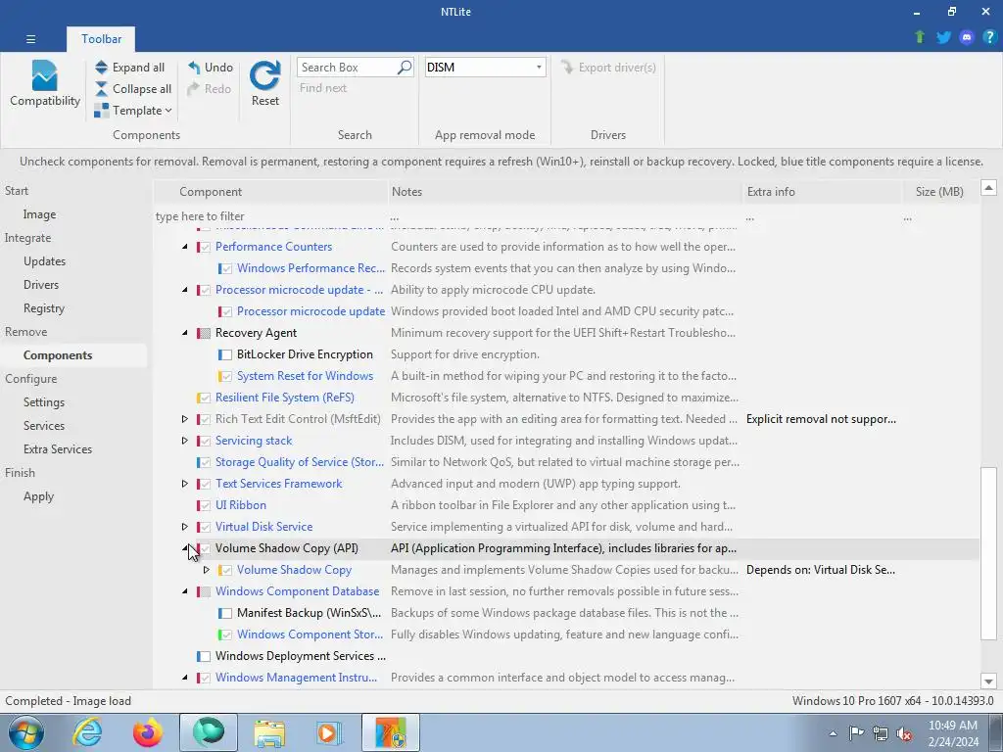This screenshot has width=1003, height=752.
Task: Collapse the Windows Component Database node
Action: [185, 591]
